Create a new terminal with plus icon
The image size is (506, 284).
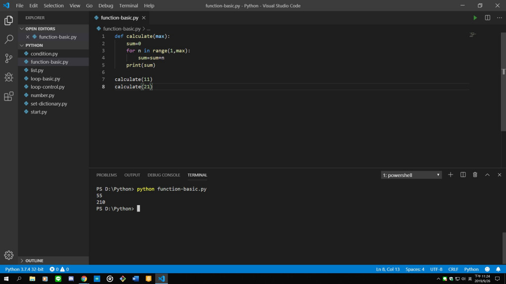click(451, 175)
